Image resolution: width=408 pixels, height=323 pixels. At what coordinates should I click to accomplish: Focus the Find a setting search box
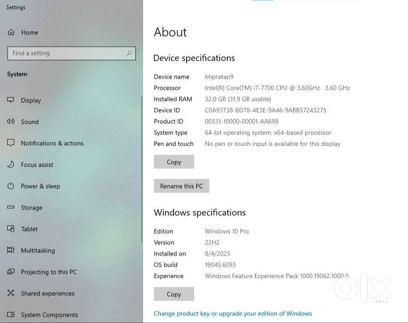pyautogui.click(x=67, y=53)
